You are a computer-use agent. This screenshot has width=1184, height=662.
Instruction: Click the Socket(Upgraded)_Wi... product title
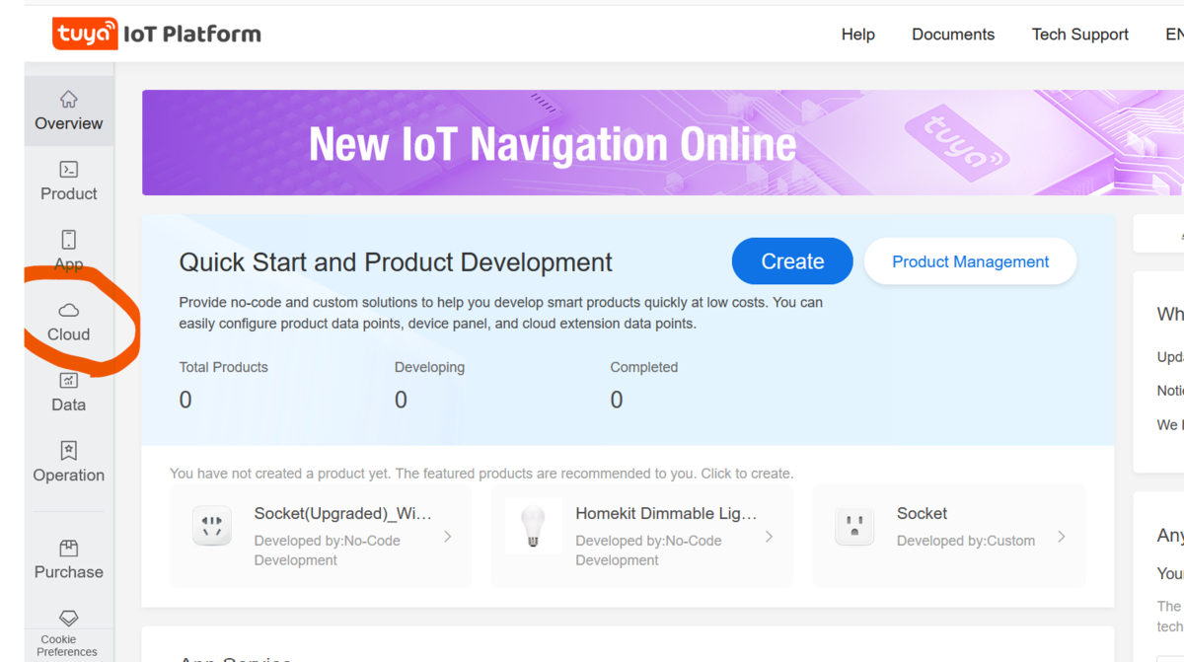click(x=342, y=513)
